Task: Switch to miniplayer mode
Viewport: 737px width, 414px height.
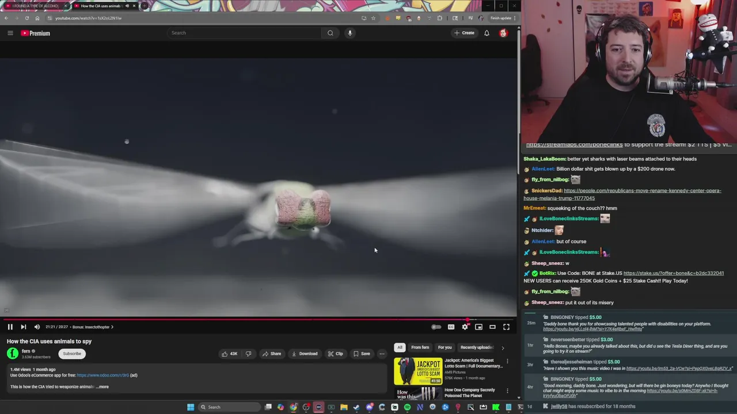Action: [478, 327]
